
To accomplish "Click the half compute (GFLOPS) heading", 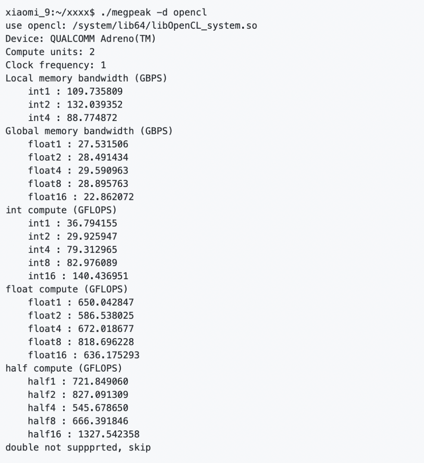I will pyautogui.click(x=64, y=368).
